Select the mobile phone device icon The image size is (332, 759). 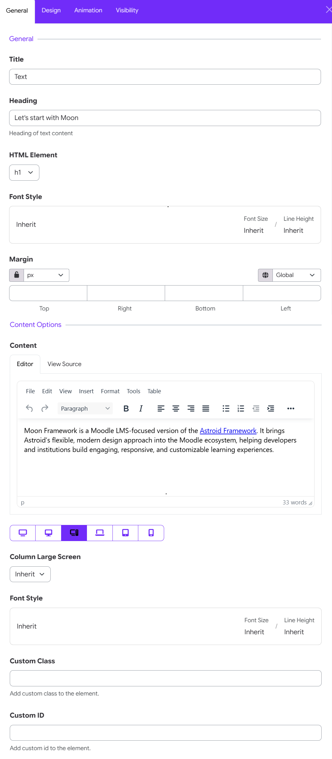[151, 533]
